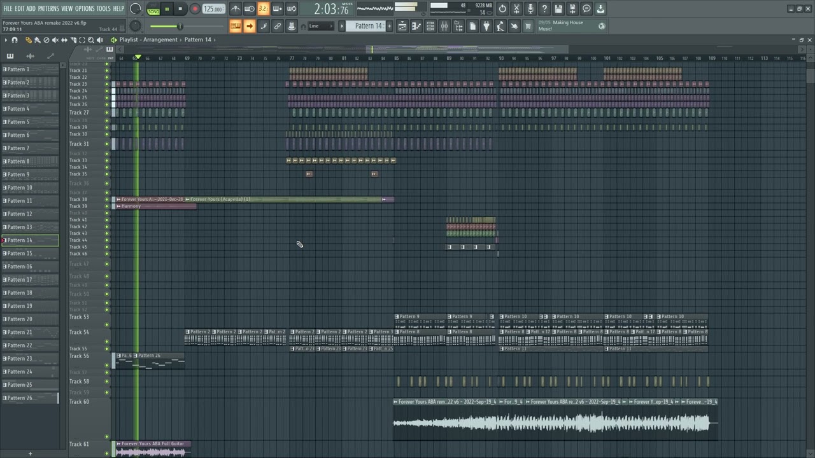Click the record button
Screen dimensions: 815x458
pyautogui.click(x=195, y=9)
